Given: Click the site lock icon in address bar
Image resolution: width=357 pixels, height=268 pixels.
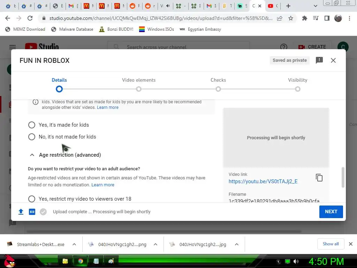Looking at the screenshot, I should pos(44,18).
